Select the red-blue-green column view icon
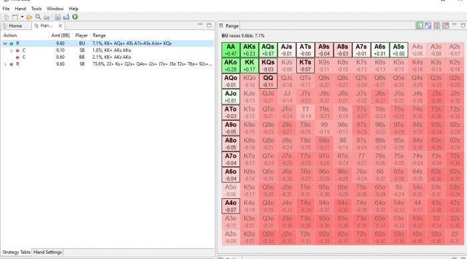Image resolution: width=467 pixels, height=259 pixels. coord(436,25)
